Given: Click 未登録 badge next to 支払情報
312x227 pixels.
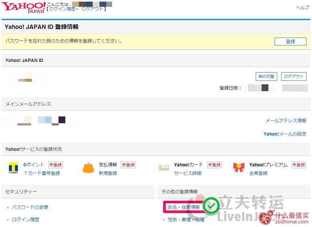Looking at the screenshot, I should coord(128,165).
